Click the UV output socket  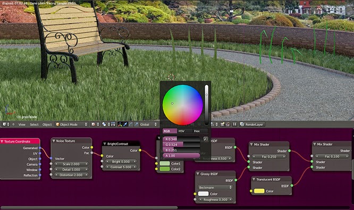pos(40,153)
